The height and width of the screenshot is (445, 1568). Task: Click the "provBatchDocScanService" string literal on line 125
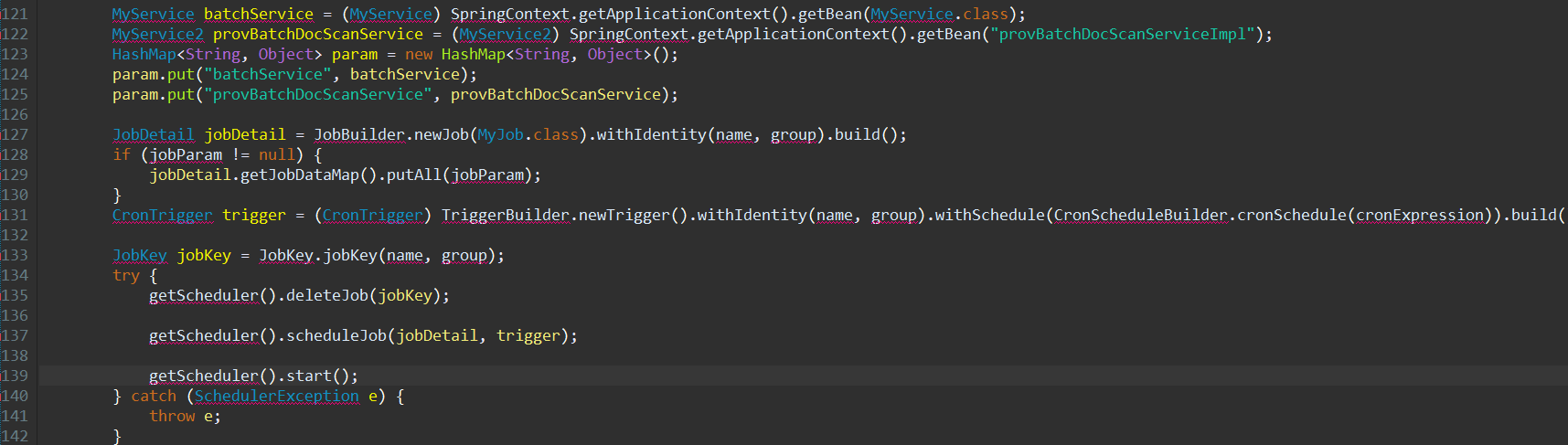pyautogui.click(x=318, y=94)
